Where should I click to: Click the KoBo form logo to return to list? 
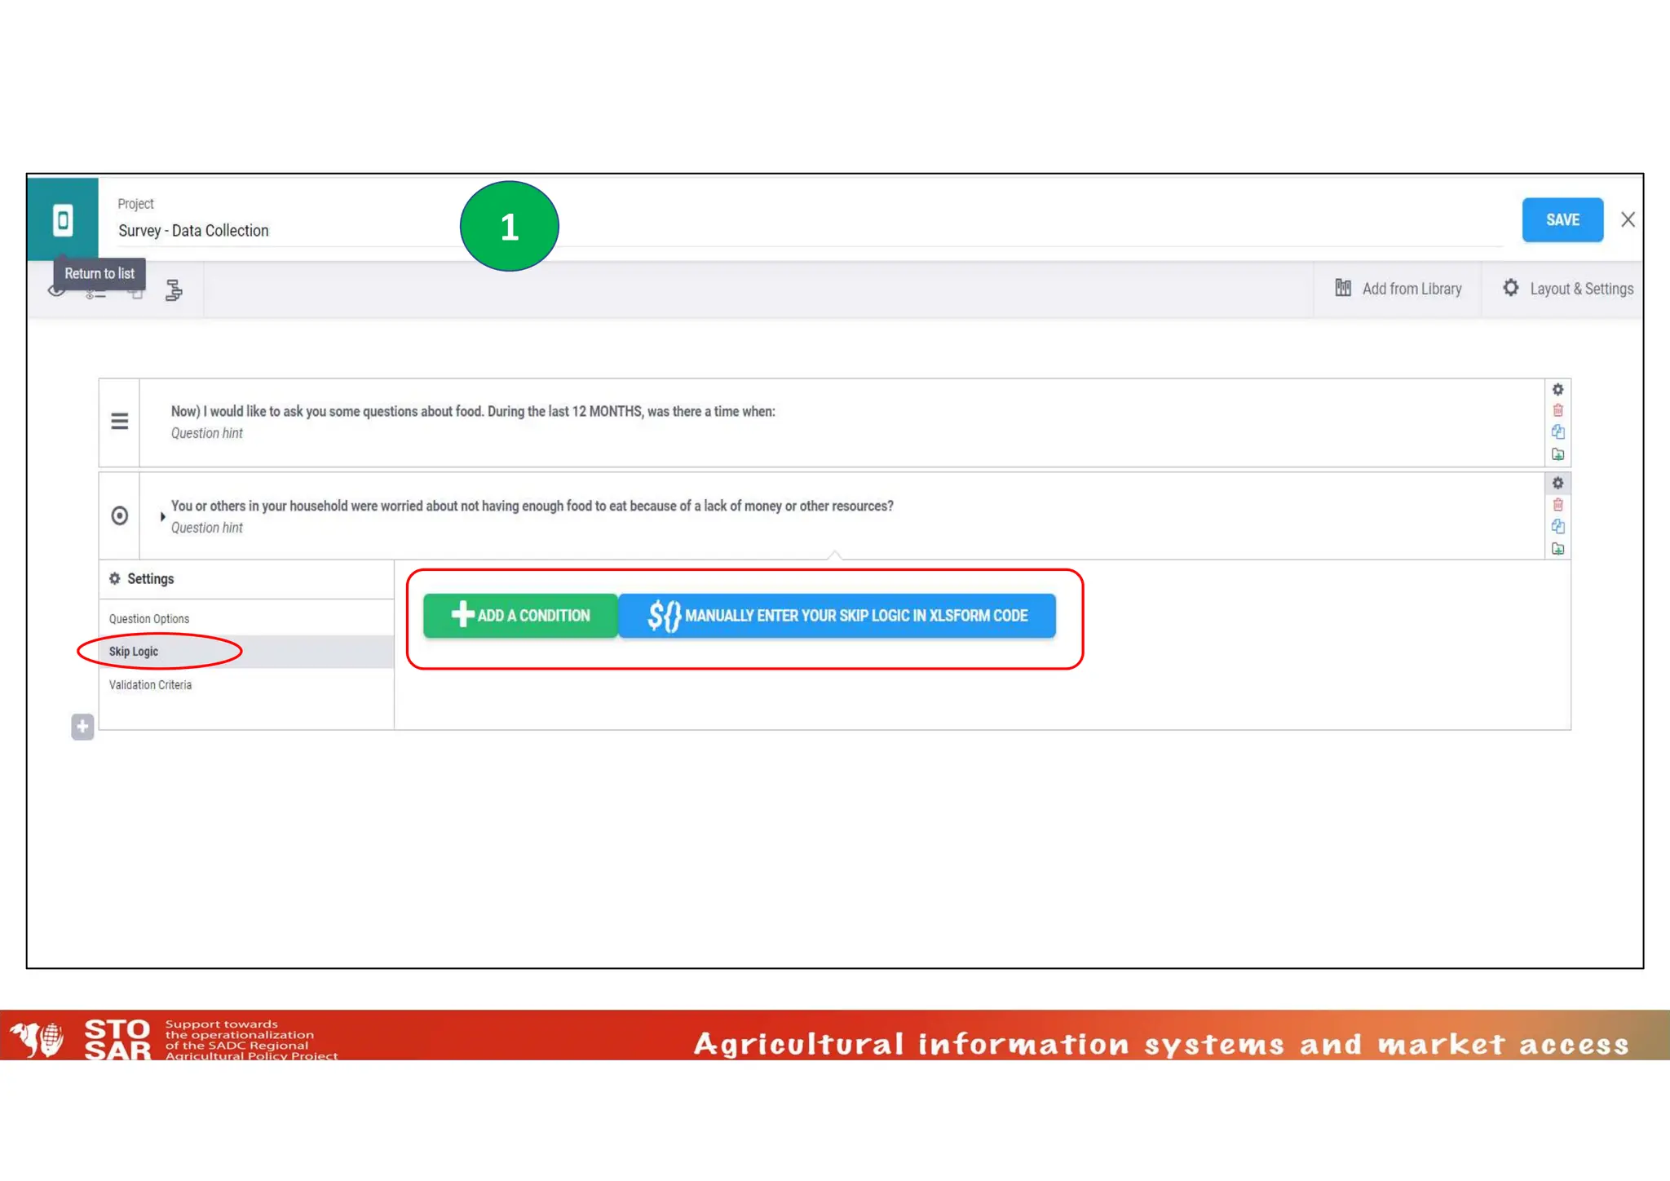[63, 220]
